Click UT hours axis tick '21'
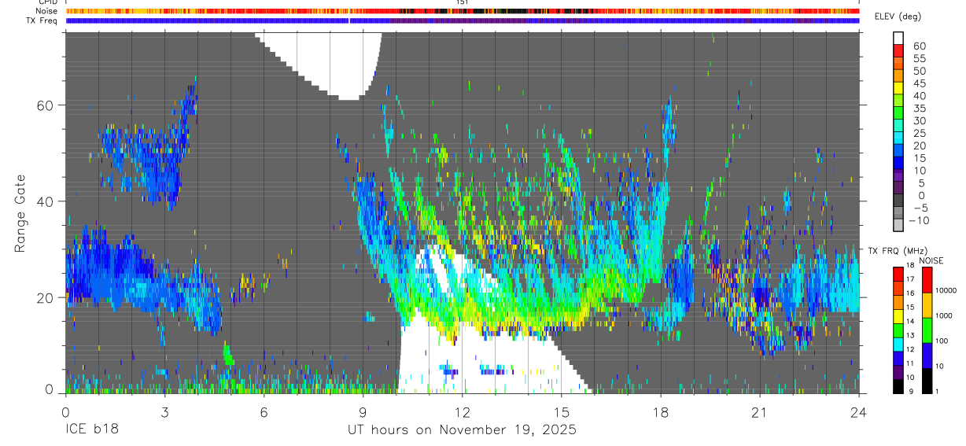 (760, 411)
